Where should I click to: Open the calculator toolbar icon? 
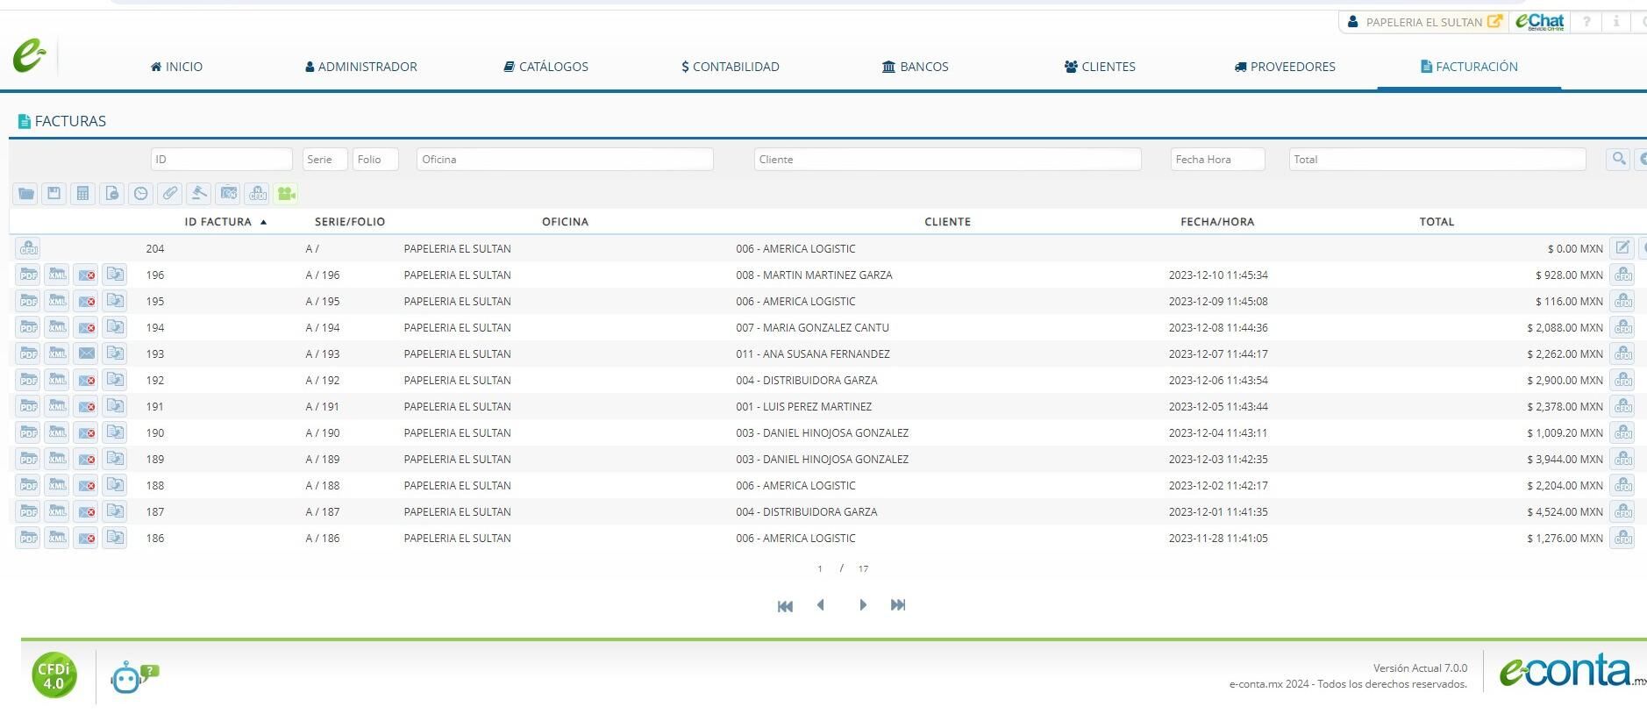click(82, 194)
